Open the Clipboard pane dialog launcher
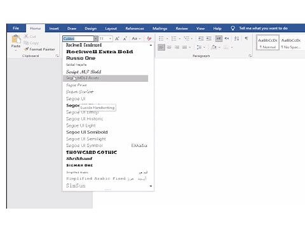This screenshot has height=228, width=305. pos(57,56)
